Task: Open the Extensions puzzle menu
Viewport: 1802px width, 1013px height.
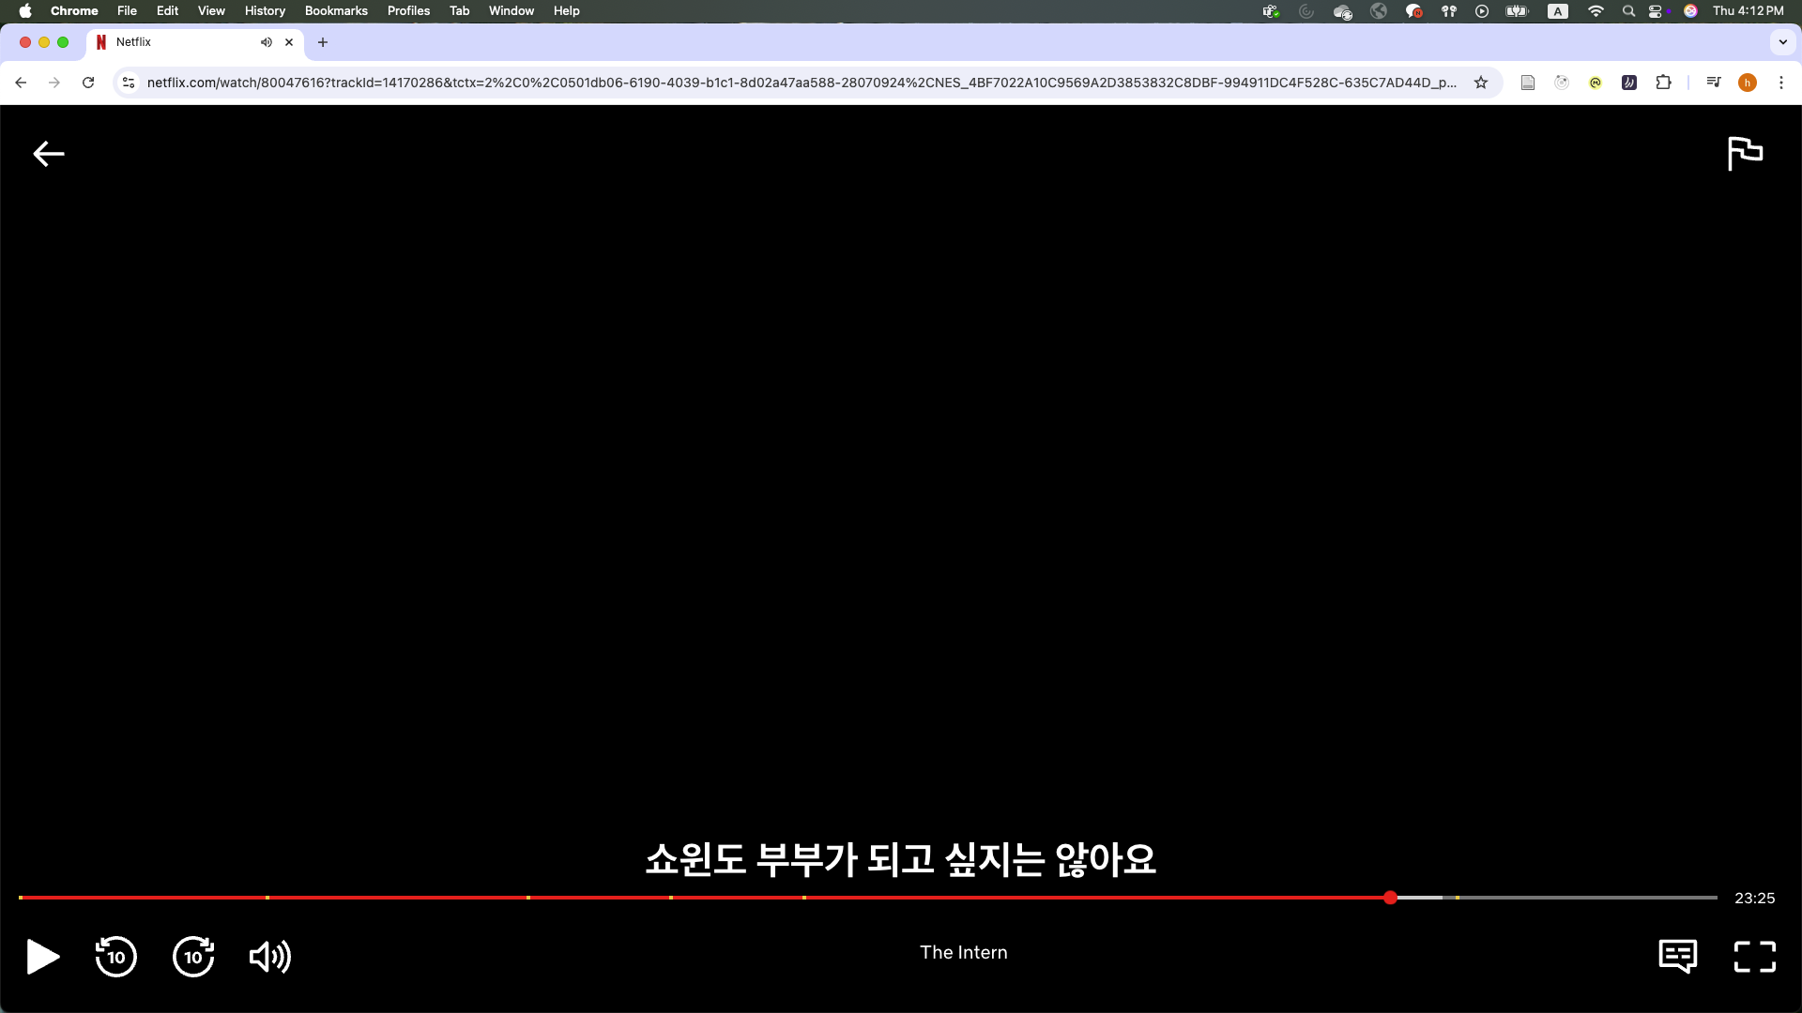Action: click(x=1663, y=83)
